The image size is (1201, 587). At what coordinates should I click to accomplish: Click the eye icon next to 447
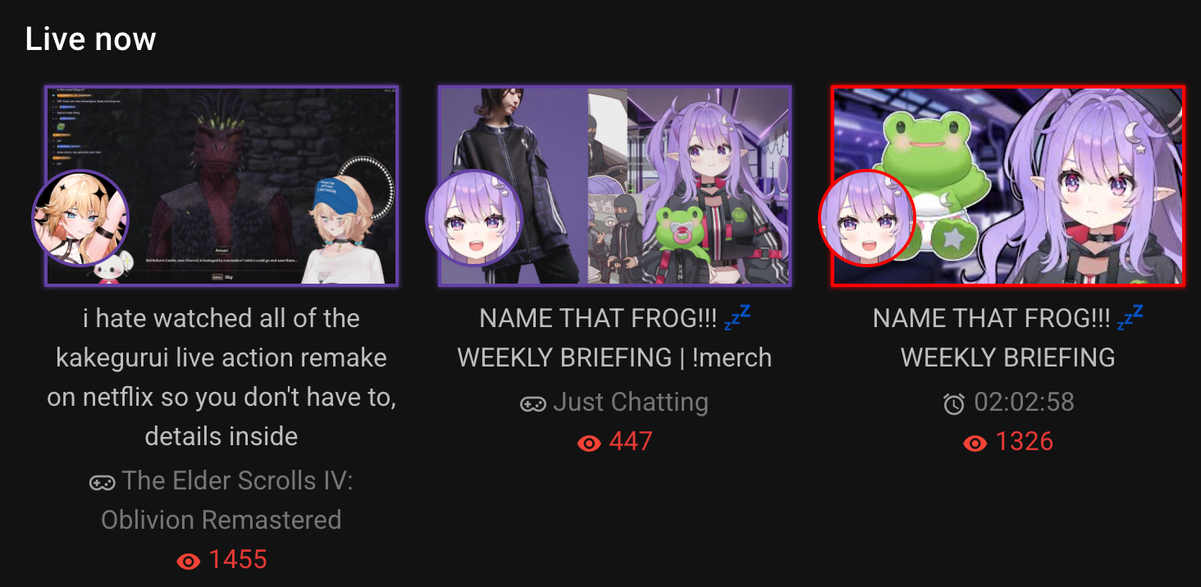pos(589,444)
